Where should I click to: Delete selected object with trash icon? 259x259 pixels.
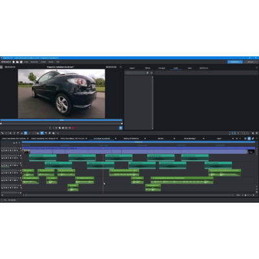10,133
